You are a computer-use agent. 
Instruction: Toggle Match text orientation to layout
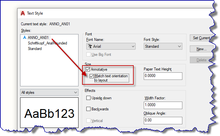92,76
